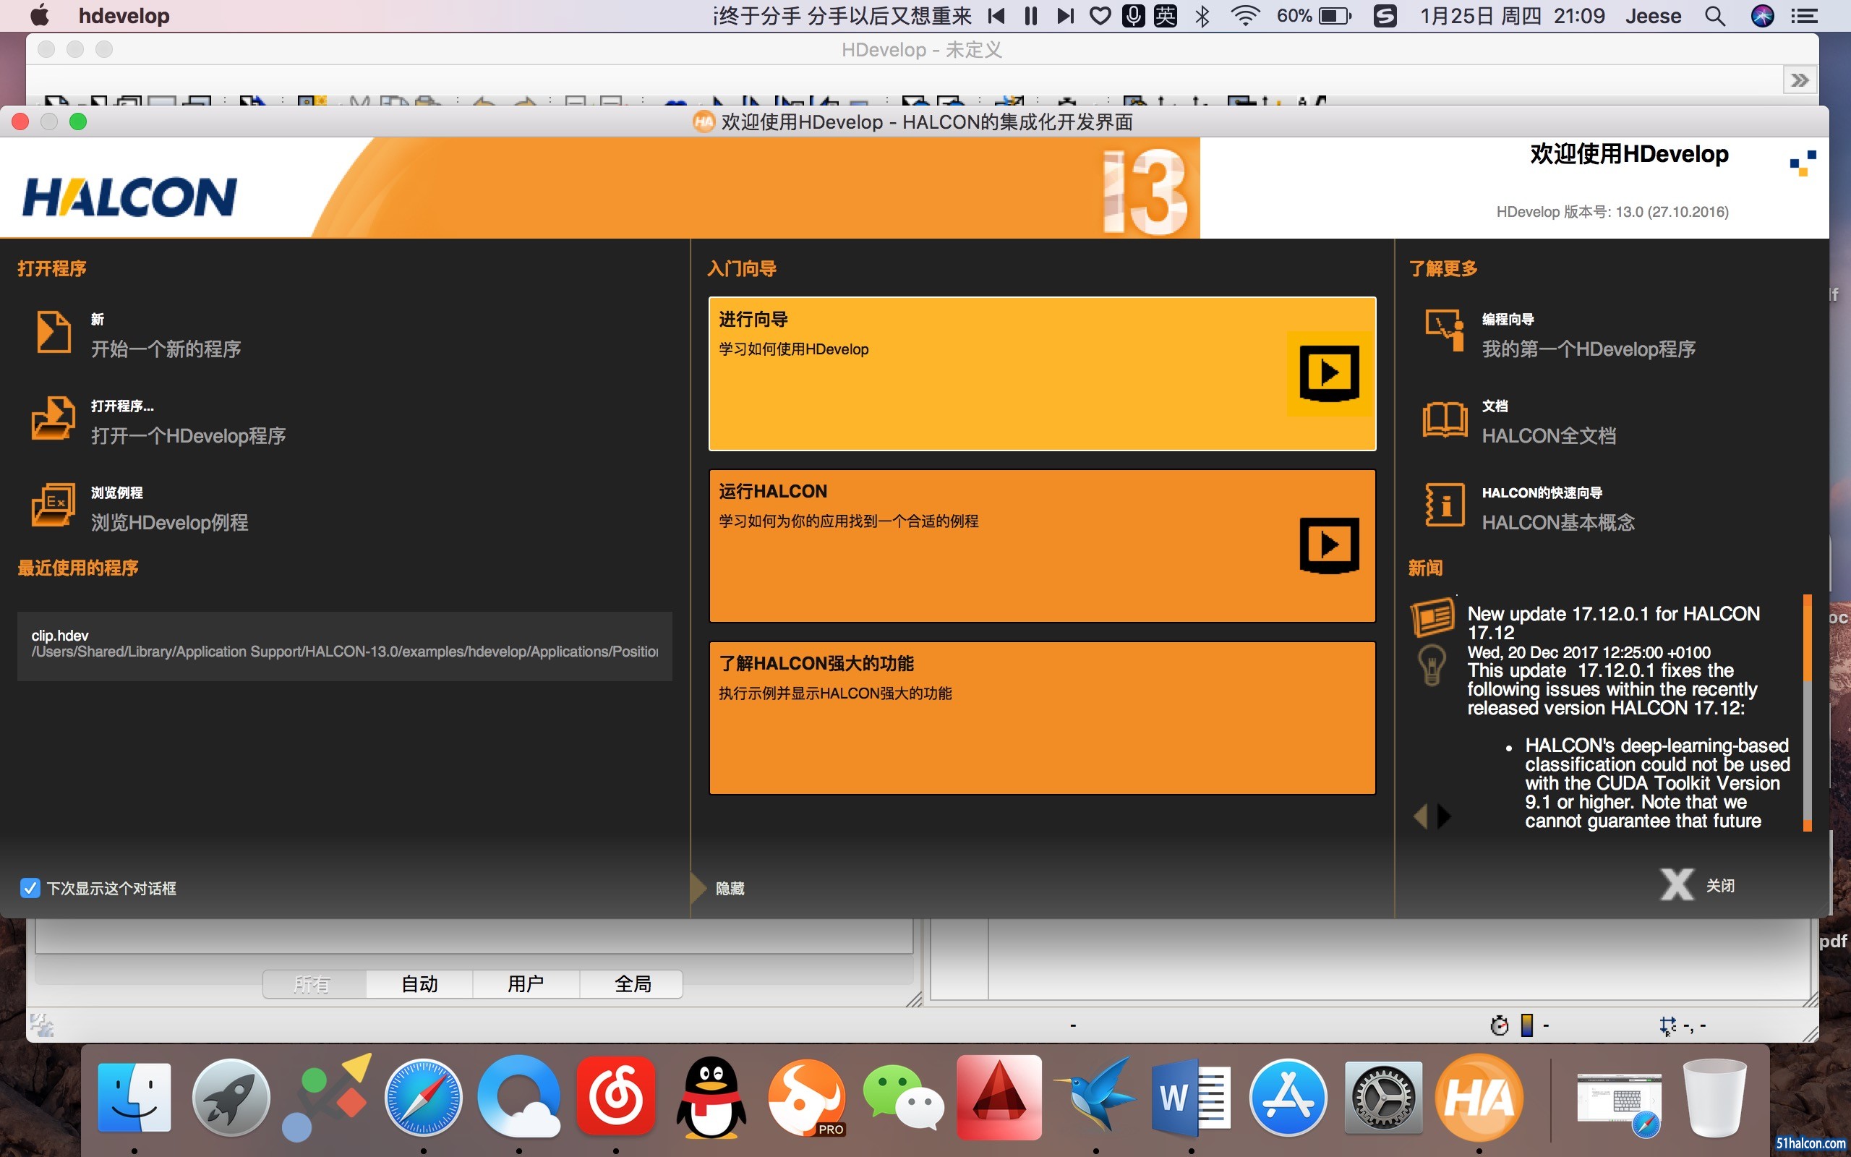The image size is (1851, 1157).
Task: Show next news item arrow
Action: [1444, 816]
